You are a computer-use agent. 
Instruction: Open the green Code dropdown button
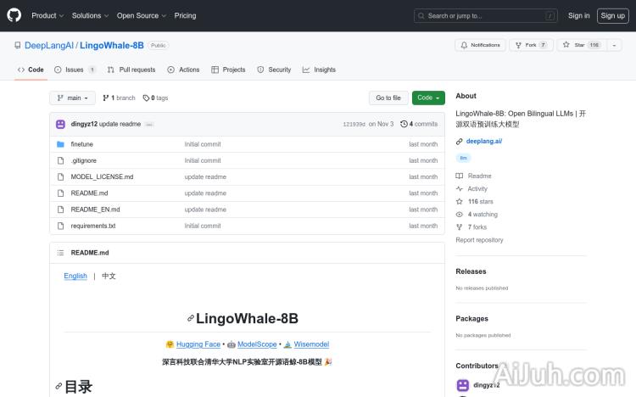(x=428, y=98)
